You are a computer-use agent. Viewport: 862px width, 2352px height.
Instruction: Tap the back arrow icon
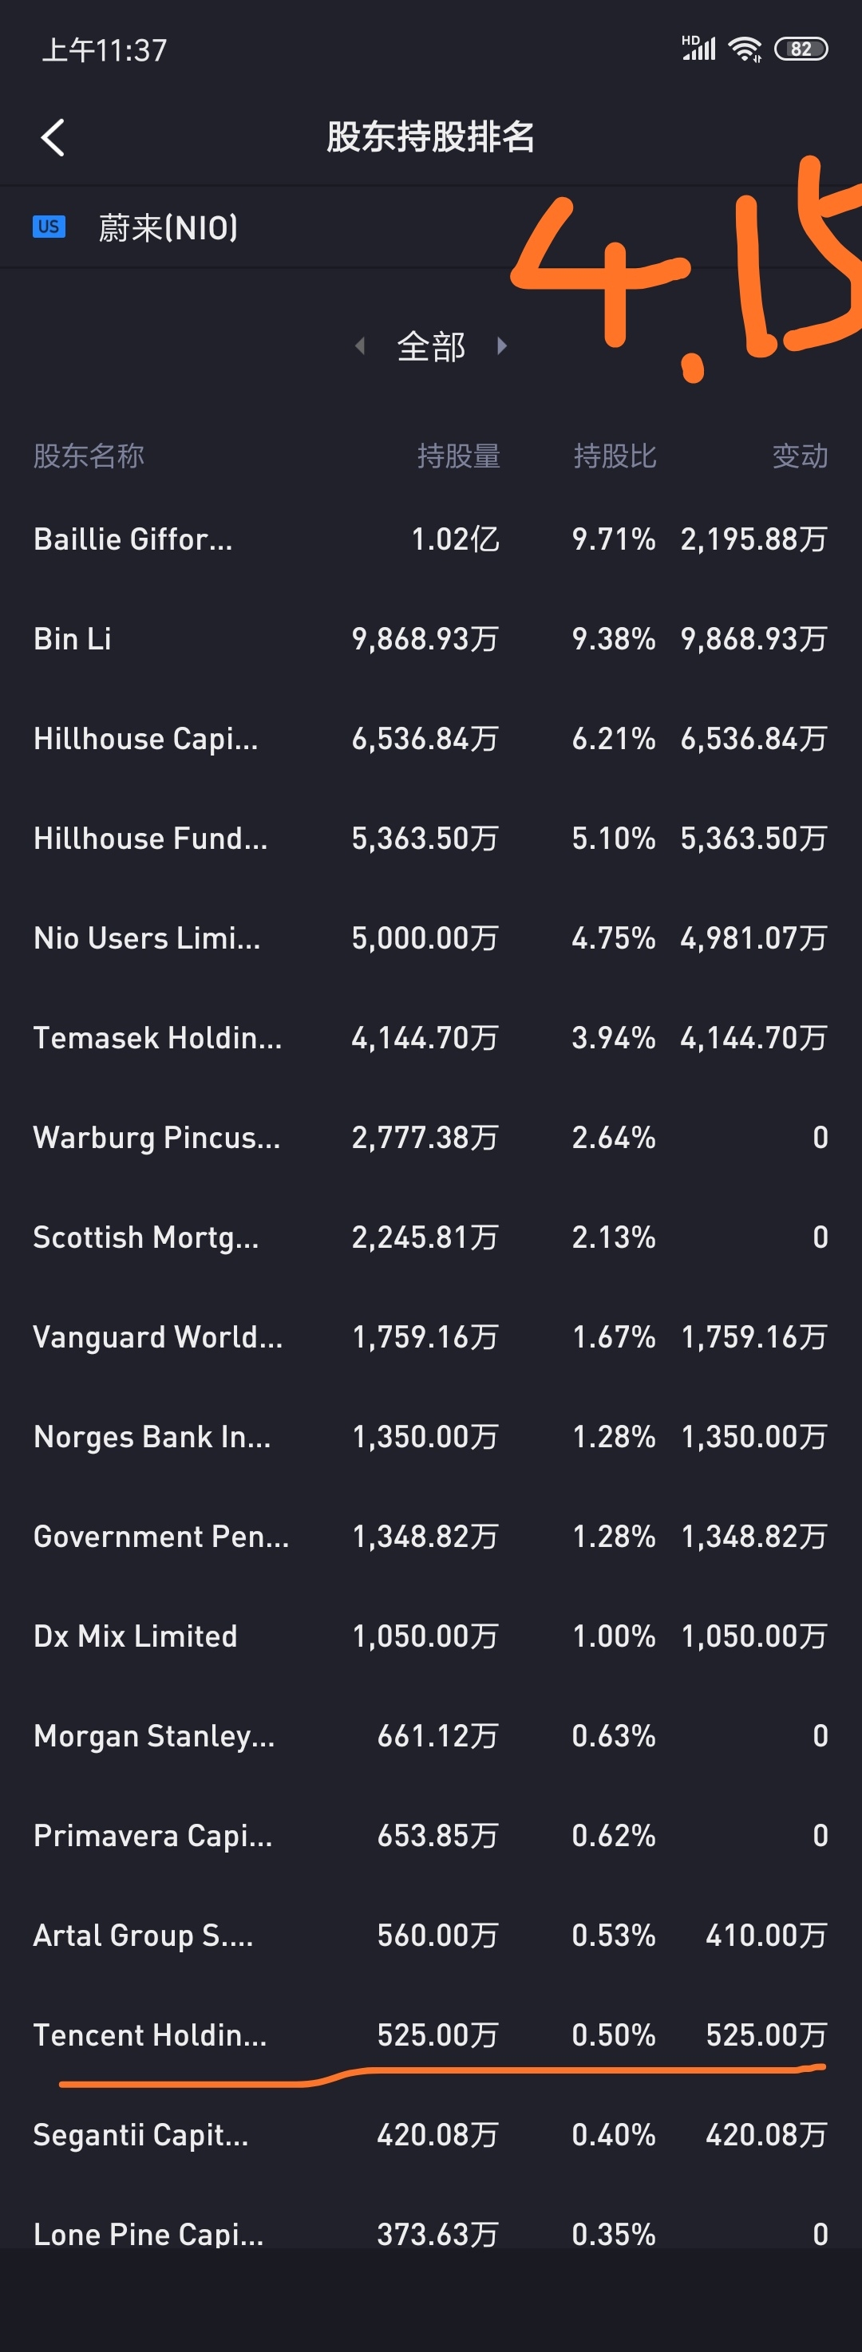tap(53, 138)
